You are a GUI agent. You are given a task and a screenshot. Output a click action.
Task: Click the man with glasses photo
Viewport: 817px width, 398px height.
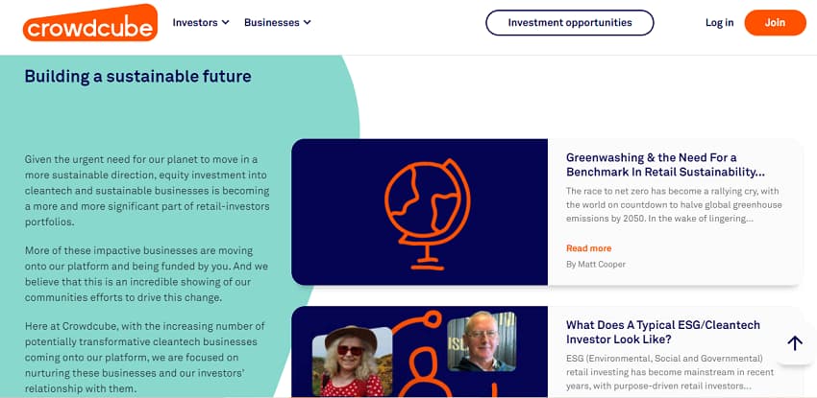pos(481,343)
